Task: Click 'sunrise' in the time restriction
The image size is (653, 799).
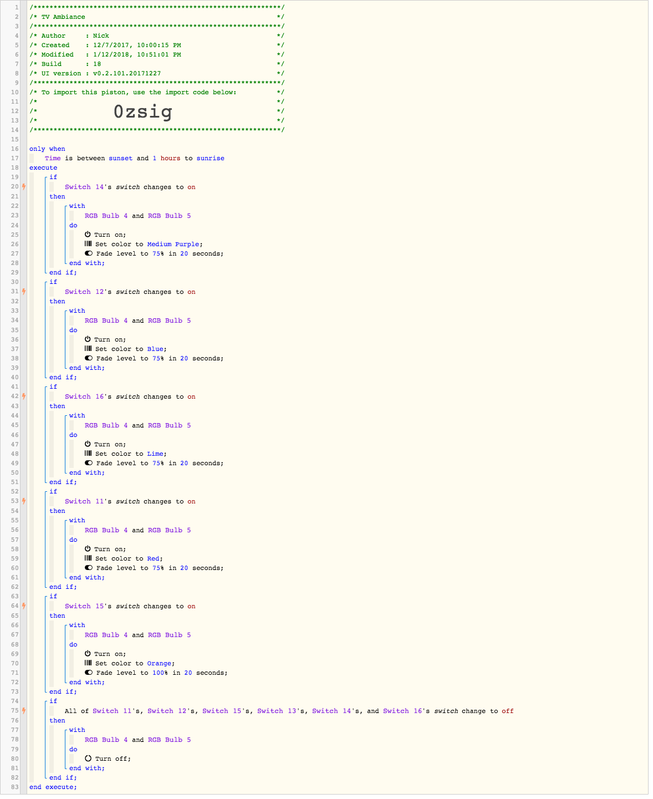Action: tap(211, 158)
